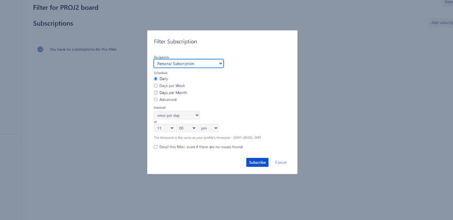Open the hour dropdown showing 11
This screenshot has height=220, width=453.
[164, 128]
